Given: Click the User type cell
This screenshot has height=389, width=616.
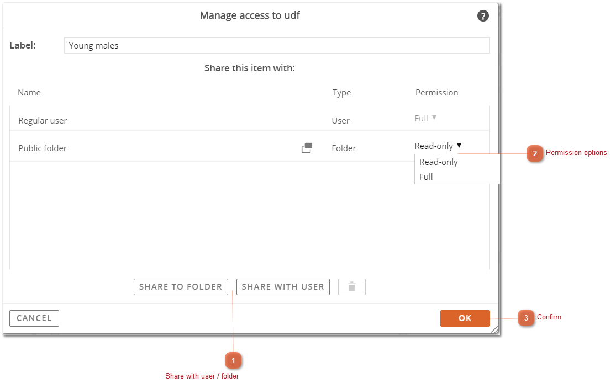Looking at the screenshot, I should click(x=340, y=120).
